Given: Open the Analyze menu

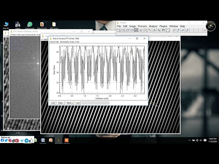Looking at the screenshot, I should tap(153, 26).
